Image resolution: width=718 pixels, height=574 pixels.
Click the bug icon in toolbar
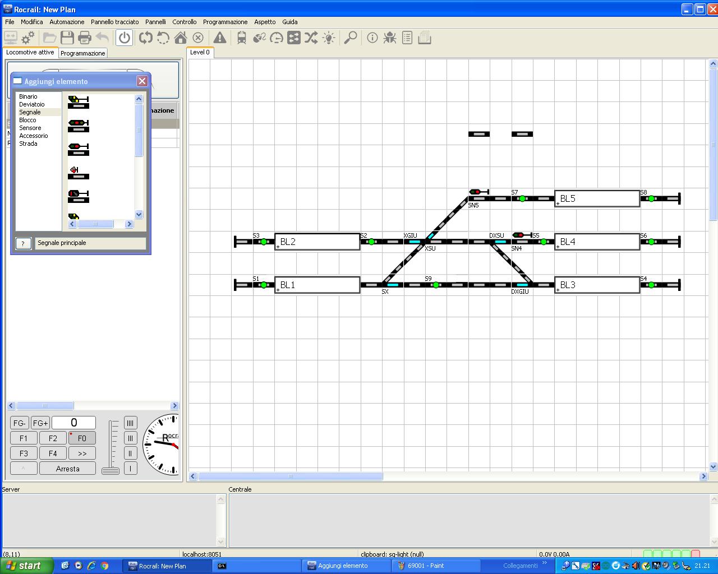pos(390,38)
